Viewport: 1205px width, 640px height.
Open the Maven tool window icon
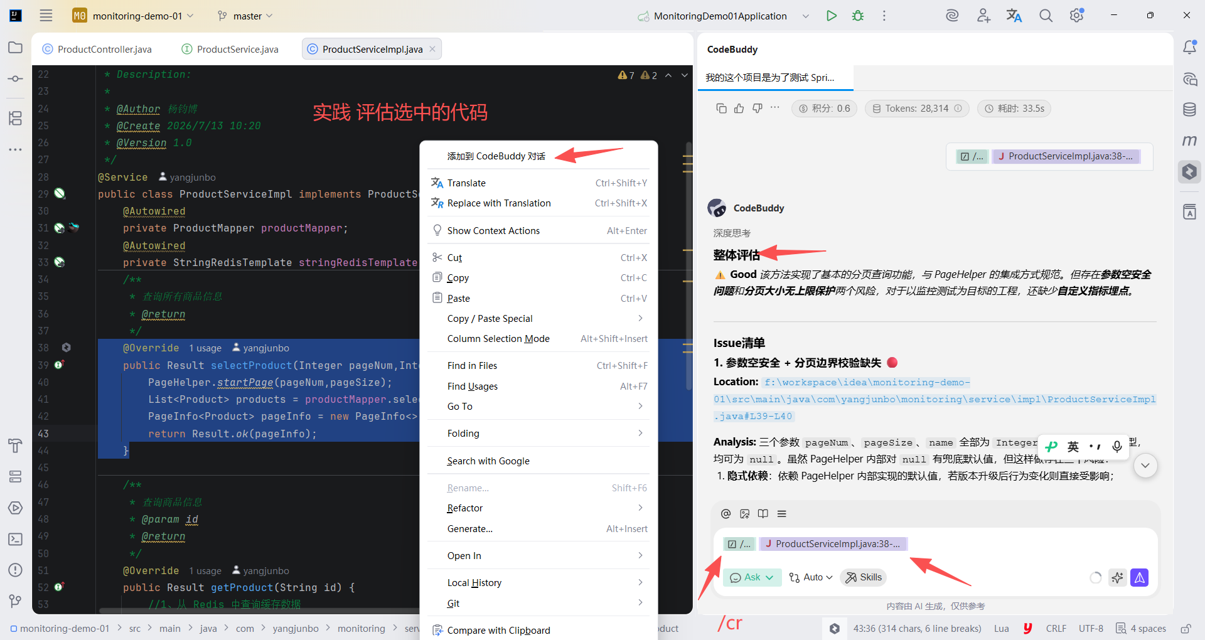coord(1189,141)
